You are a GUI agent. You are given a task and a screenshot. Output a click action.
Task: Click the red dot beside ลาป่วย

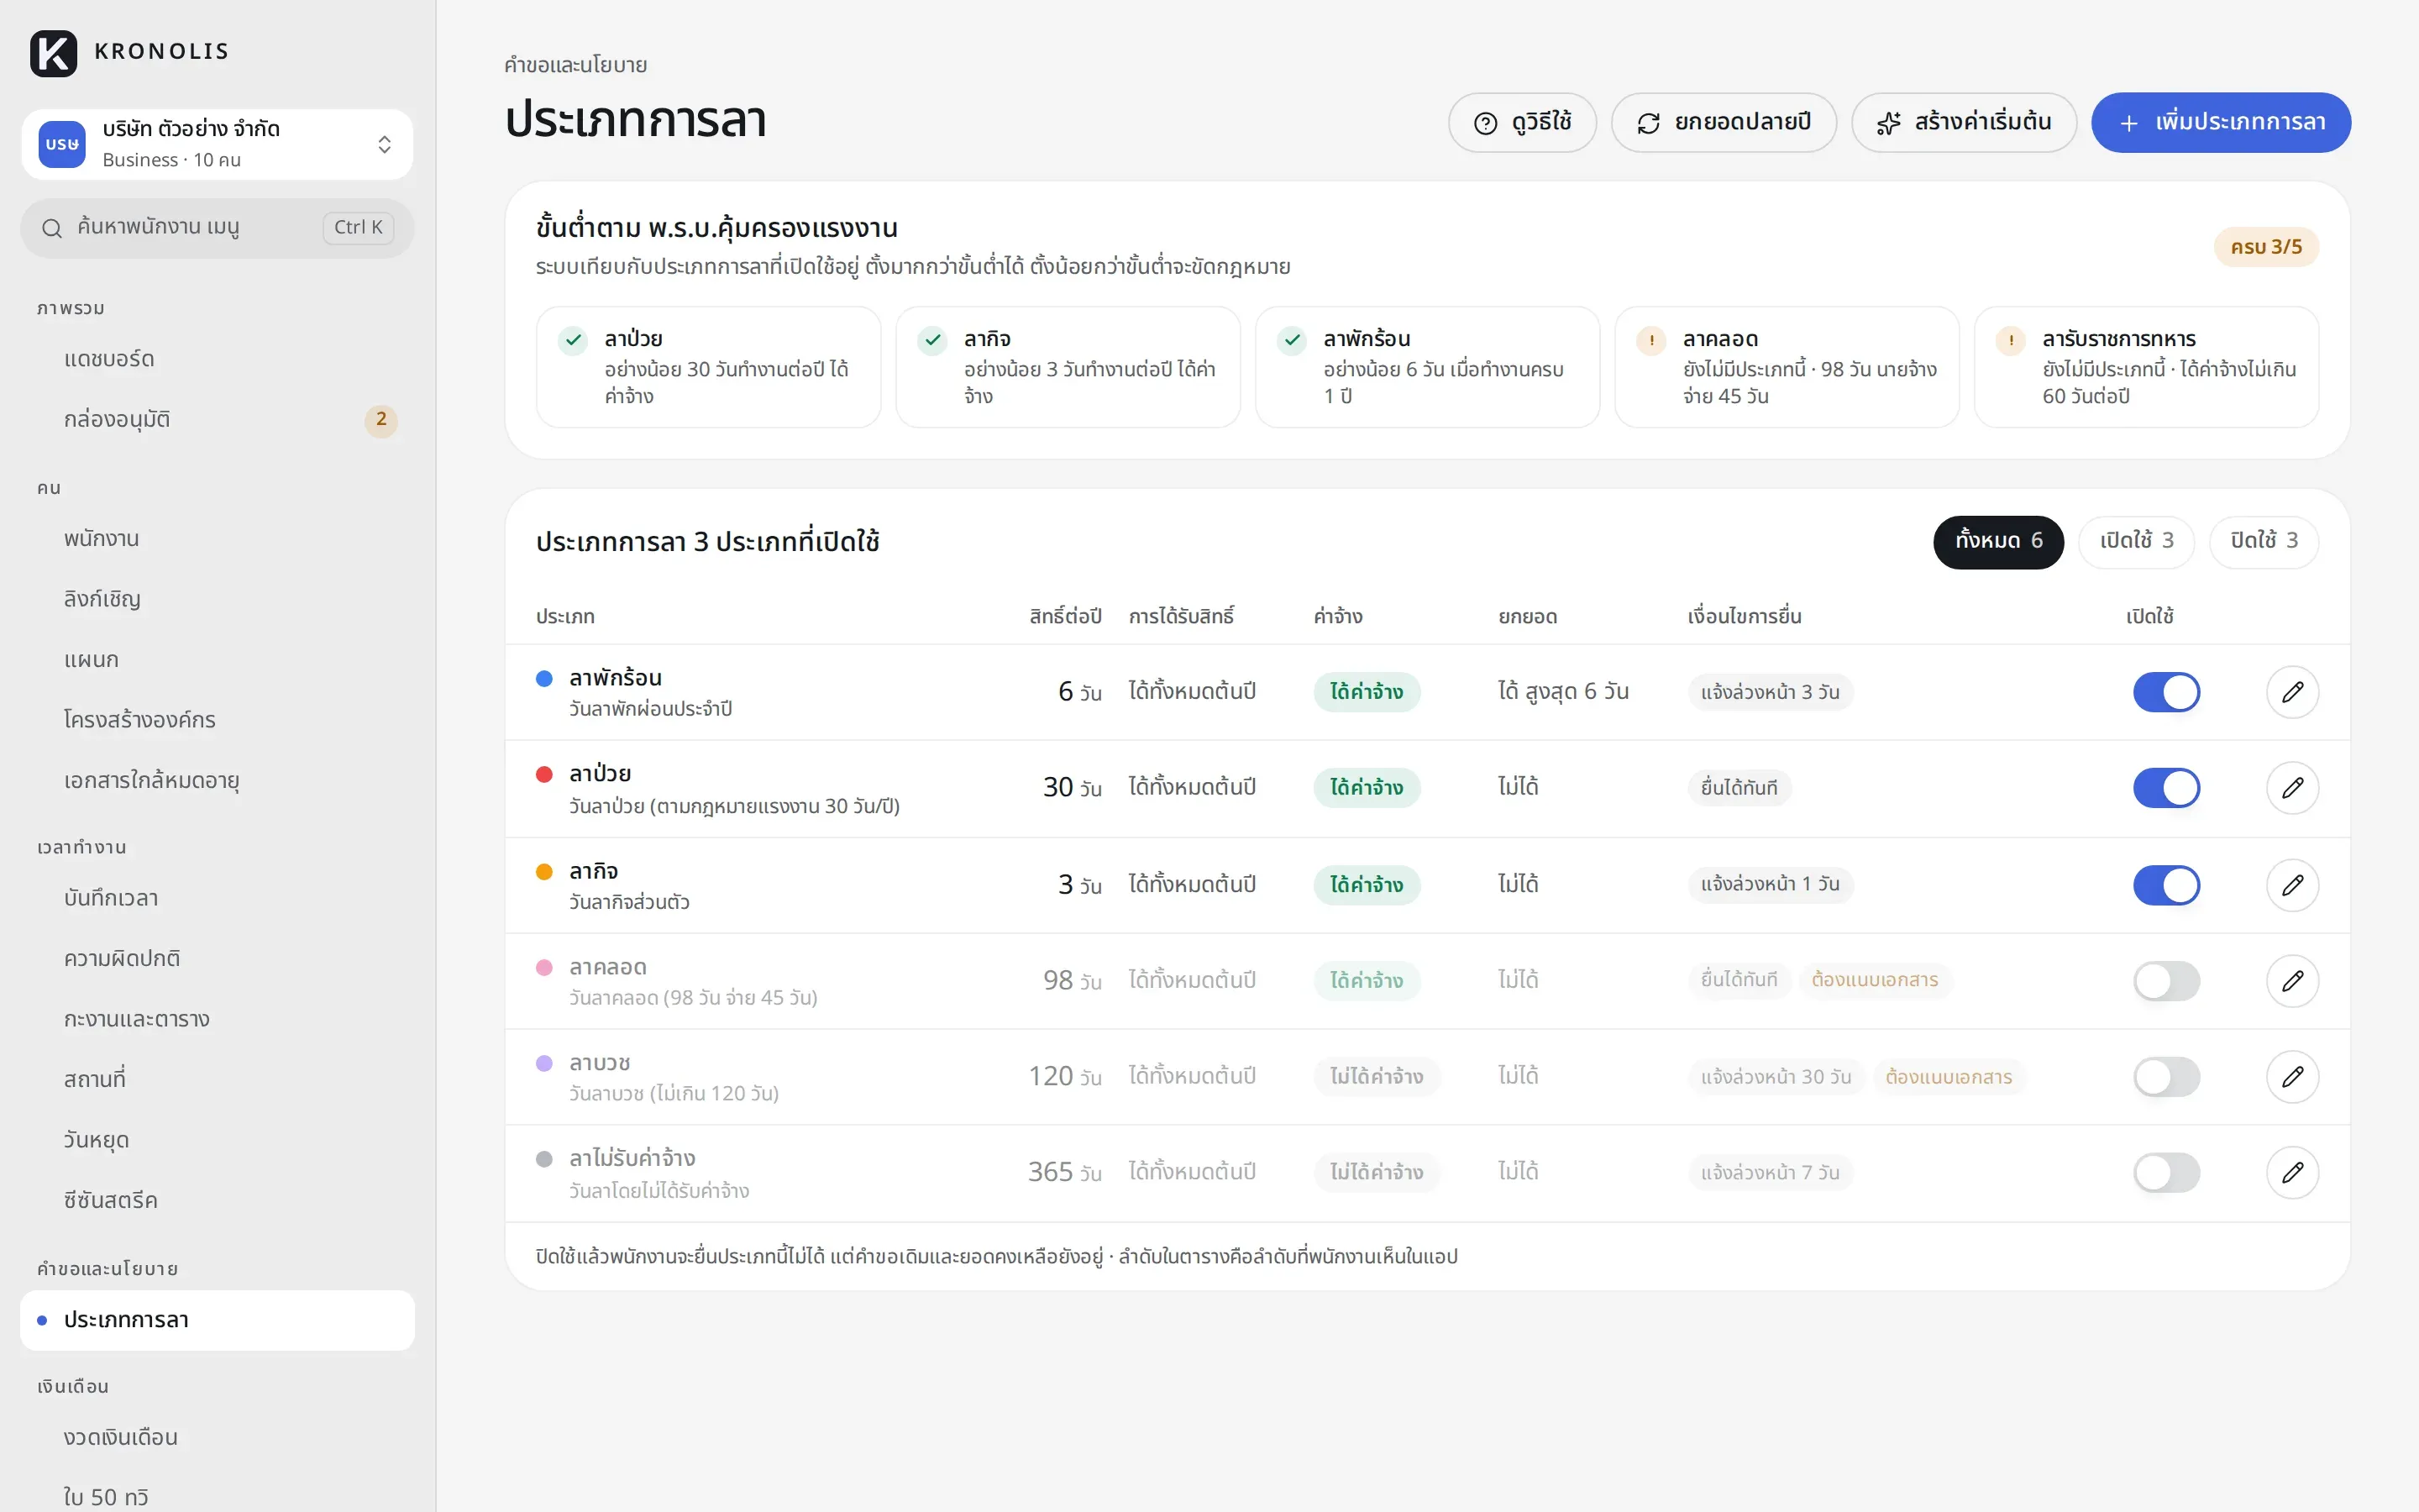coord(545,774)
